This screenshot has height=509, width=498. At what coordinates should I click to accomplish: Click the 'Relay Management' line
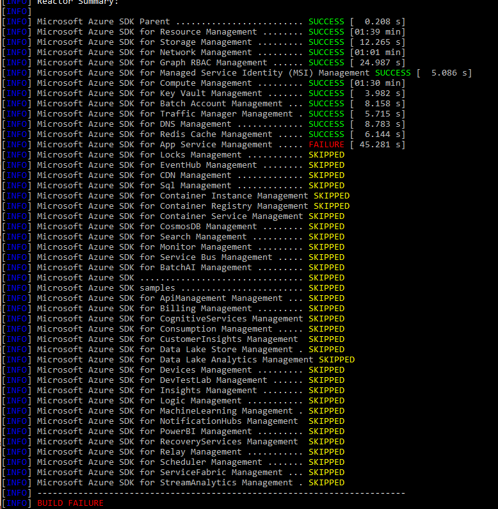click(173, 452)
